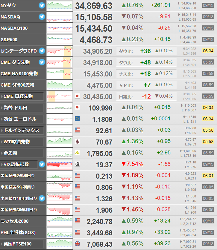217x250 pixels.
Task: Expand the CME 日経先物 row
Action: click(2, 96)
